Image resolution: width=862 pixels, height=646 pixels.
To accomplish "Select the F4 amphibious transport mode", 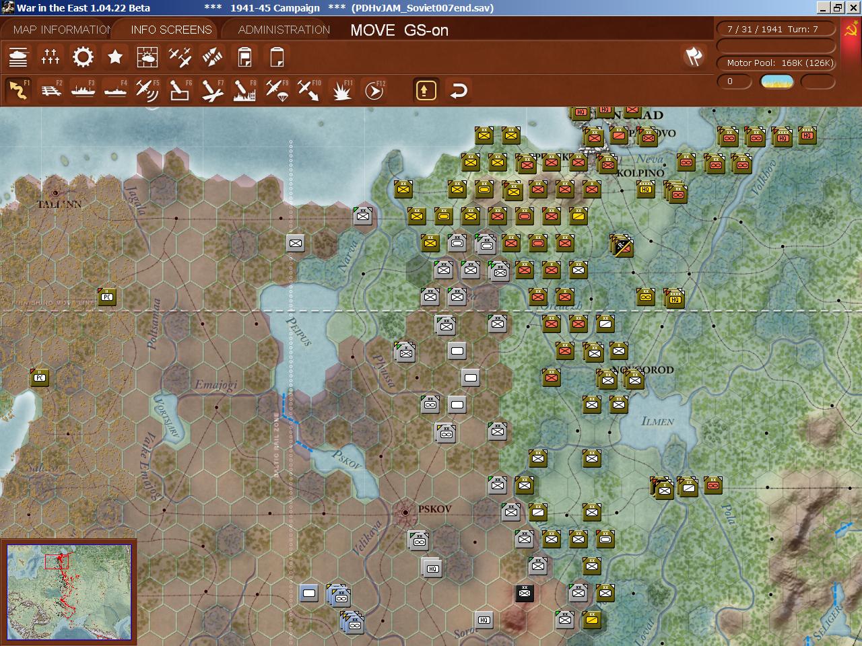I will (115, 90).
